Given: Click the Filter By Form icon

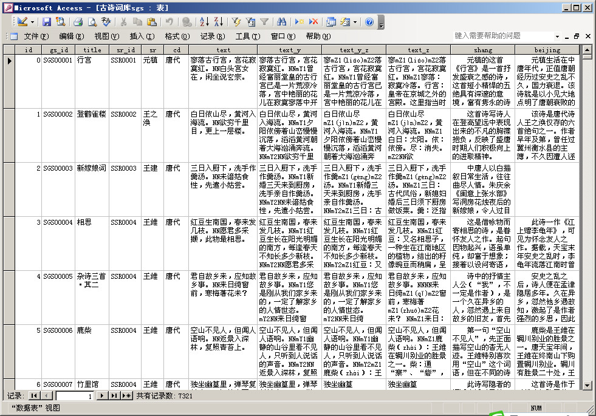Looking at the screenshot, I should coord(250,22).
